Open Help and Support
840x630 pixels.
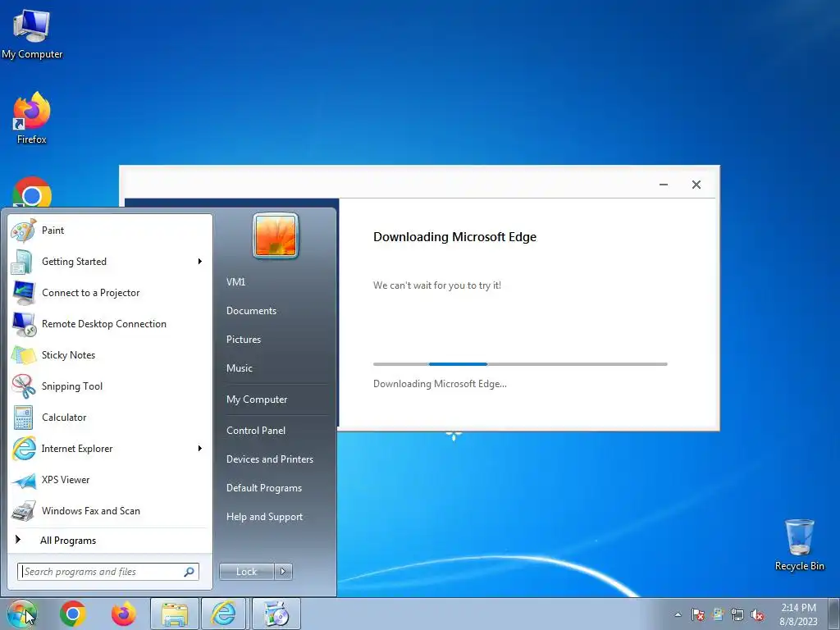pyautogui.click(x=264, y=517)
